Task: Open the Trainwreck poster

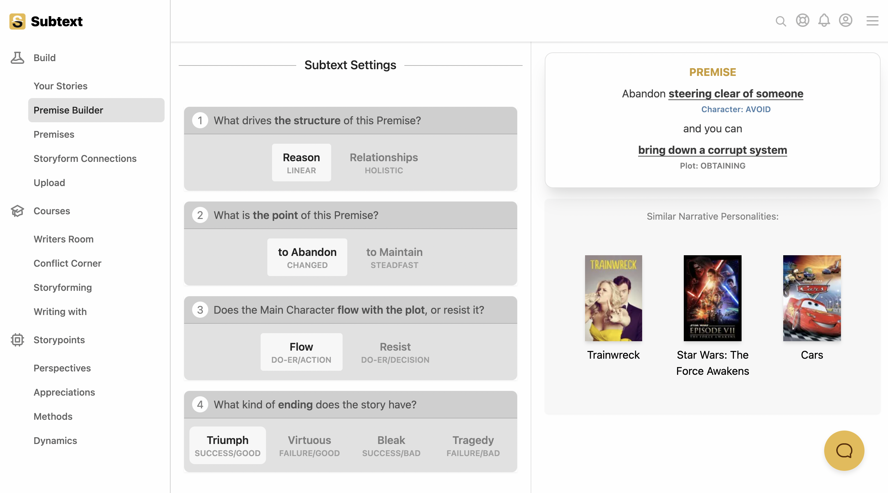Action: click(x=613, y=298)
